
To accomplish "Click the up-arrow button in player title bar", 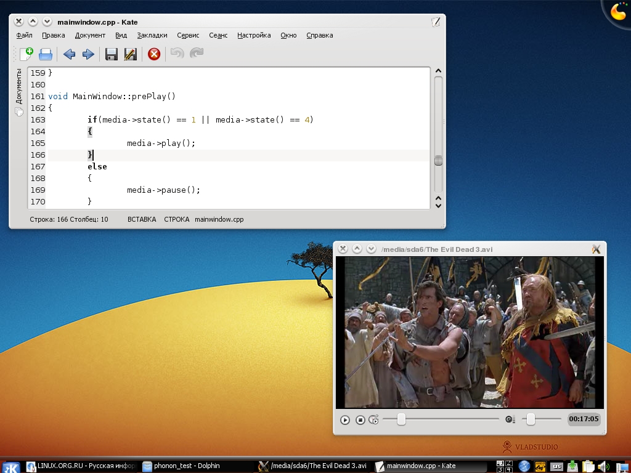I will [x=357, y=249].
